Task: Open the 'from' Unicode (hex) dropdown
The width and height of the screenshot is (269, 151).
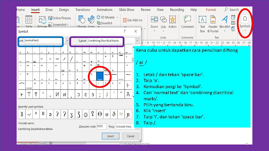Action: [125, 127]
